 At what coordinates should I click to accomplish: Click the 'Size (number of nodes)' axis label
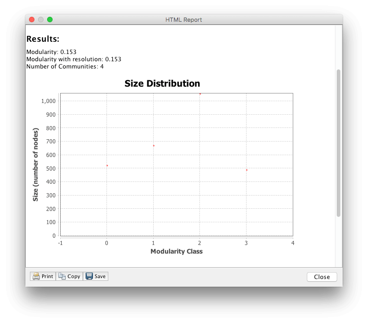[x=35, y=164]
